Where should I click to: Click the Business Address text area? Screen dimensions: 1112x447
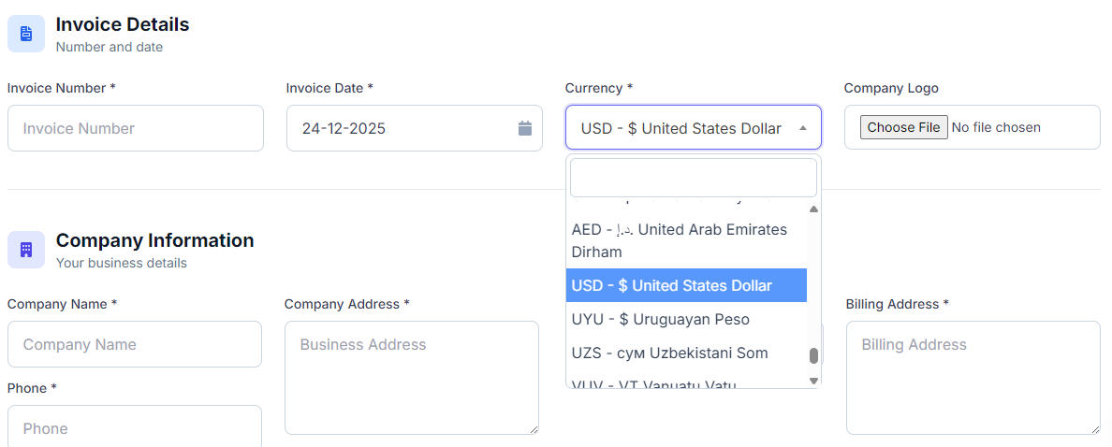(x=411, y=378)
